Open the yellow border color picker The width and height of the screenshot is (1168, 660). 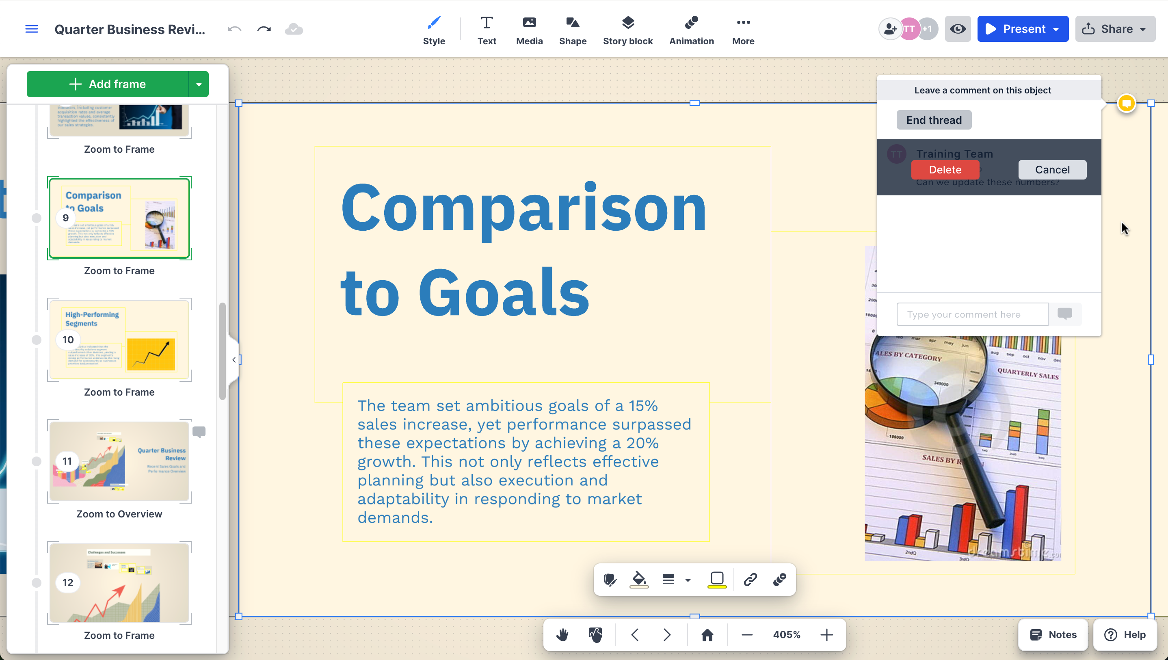coord(717,579)
